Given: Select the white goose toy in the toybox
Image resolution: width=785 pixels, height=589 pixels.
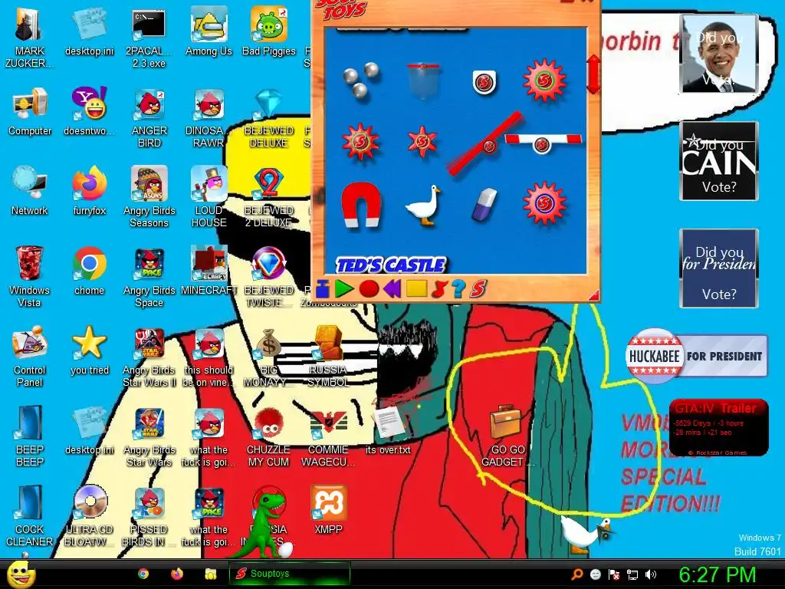Looking at the screenshot, I should click(423, 206).
